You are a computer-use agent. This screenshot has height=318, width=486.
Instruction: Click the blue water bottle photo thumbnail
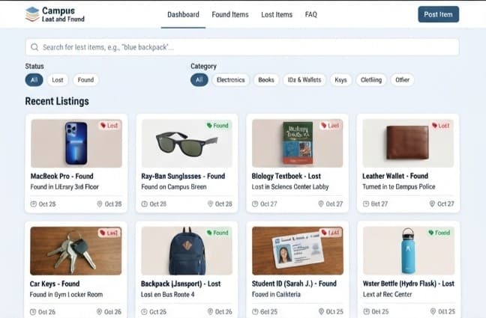point(409,251)
